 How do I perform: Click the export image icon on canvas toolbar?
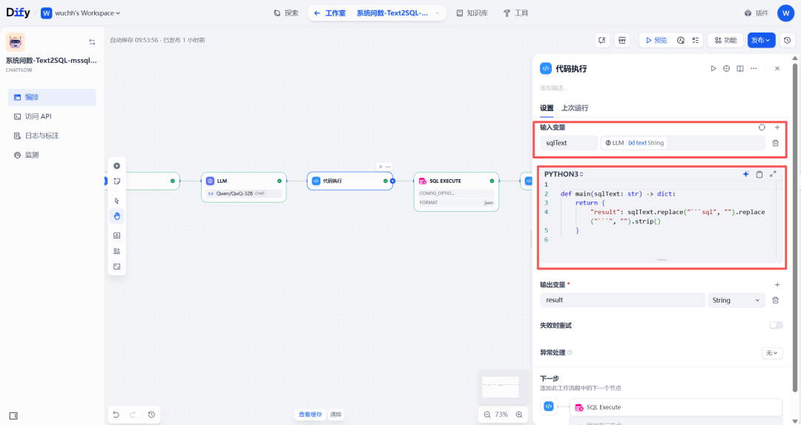[116, 235]
